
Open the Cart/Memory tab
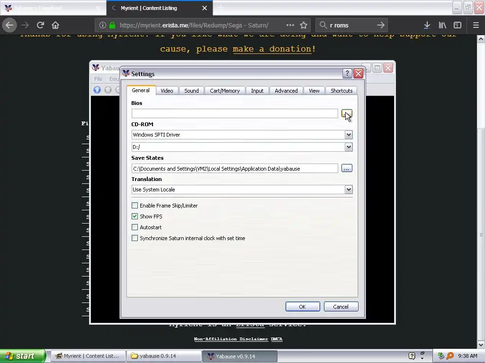tap(225, 91)
